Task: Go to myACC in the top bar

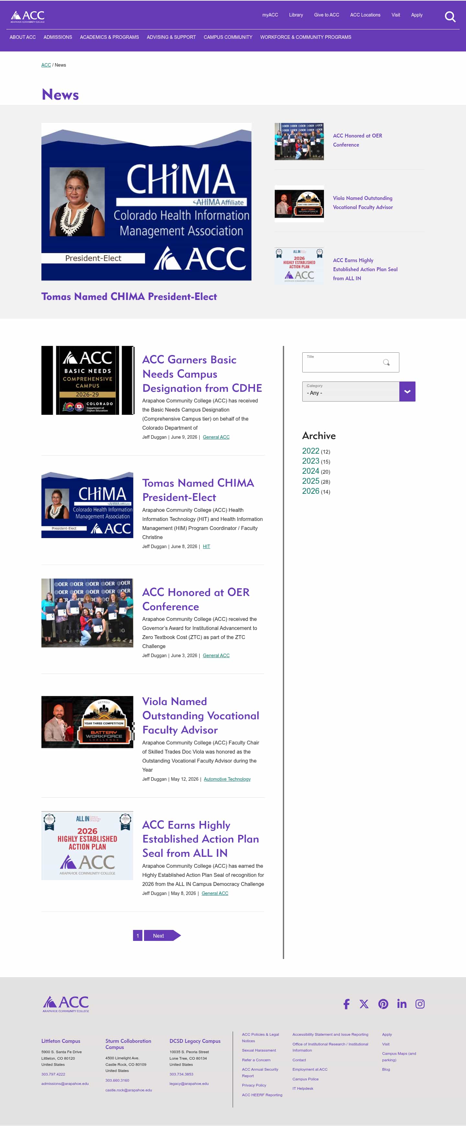Action: 270,15
